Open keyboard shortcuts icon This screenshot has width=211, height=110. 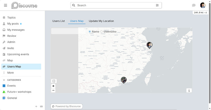click(x=41, y=106)
